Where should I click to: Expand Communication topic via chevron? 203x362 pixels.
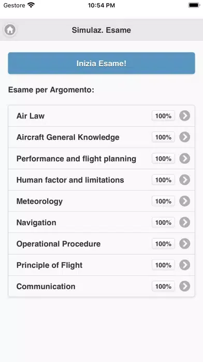coord(184,286)
